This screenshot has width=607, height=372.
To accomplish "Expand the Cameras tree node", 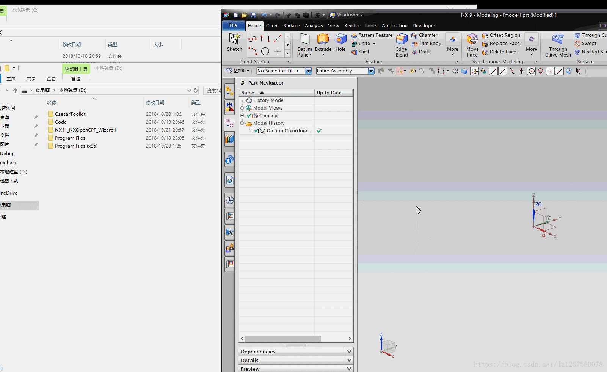I will tap(242, 116).
